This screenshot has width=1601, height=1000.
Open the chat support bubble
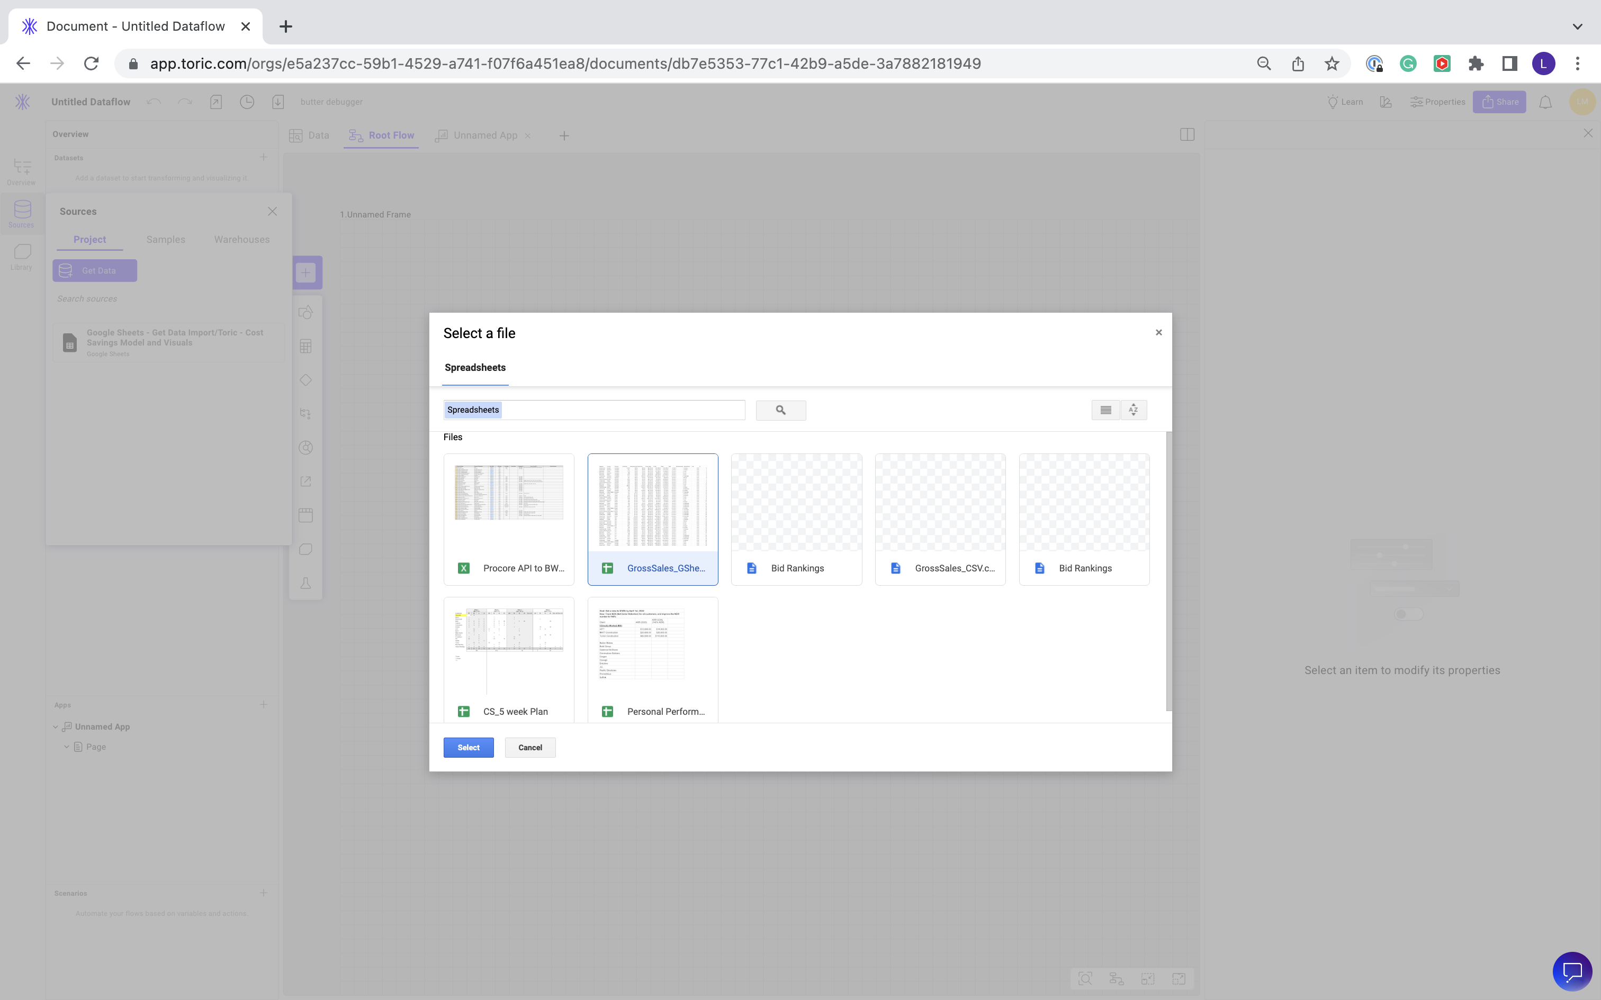(x=1572, y=971)
